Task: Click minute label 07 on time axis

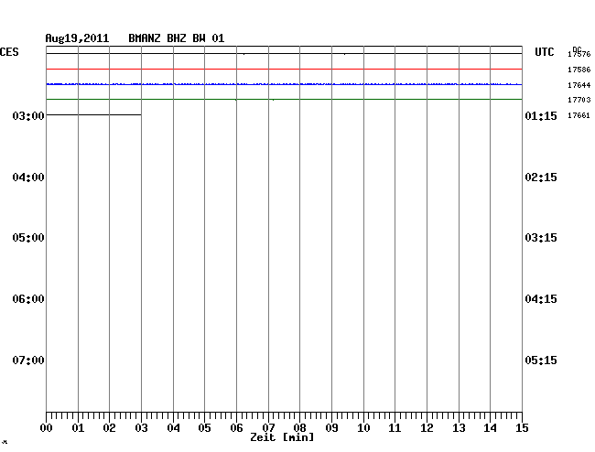Action: [x=268, y=428]
